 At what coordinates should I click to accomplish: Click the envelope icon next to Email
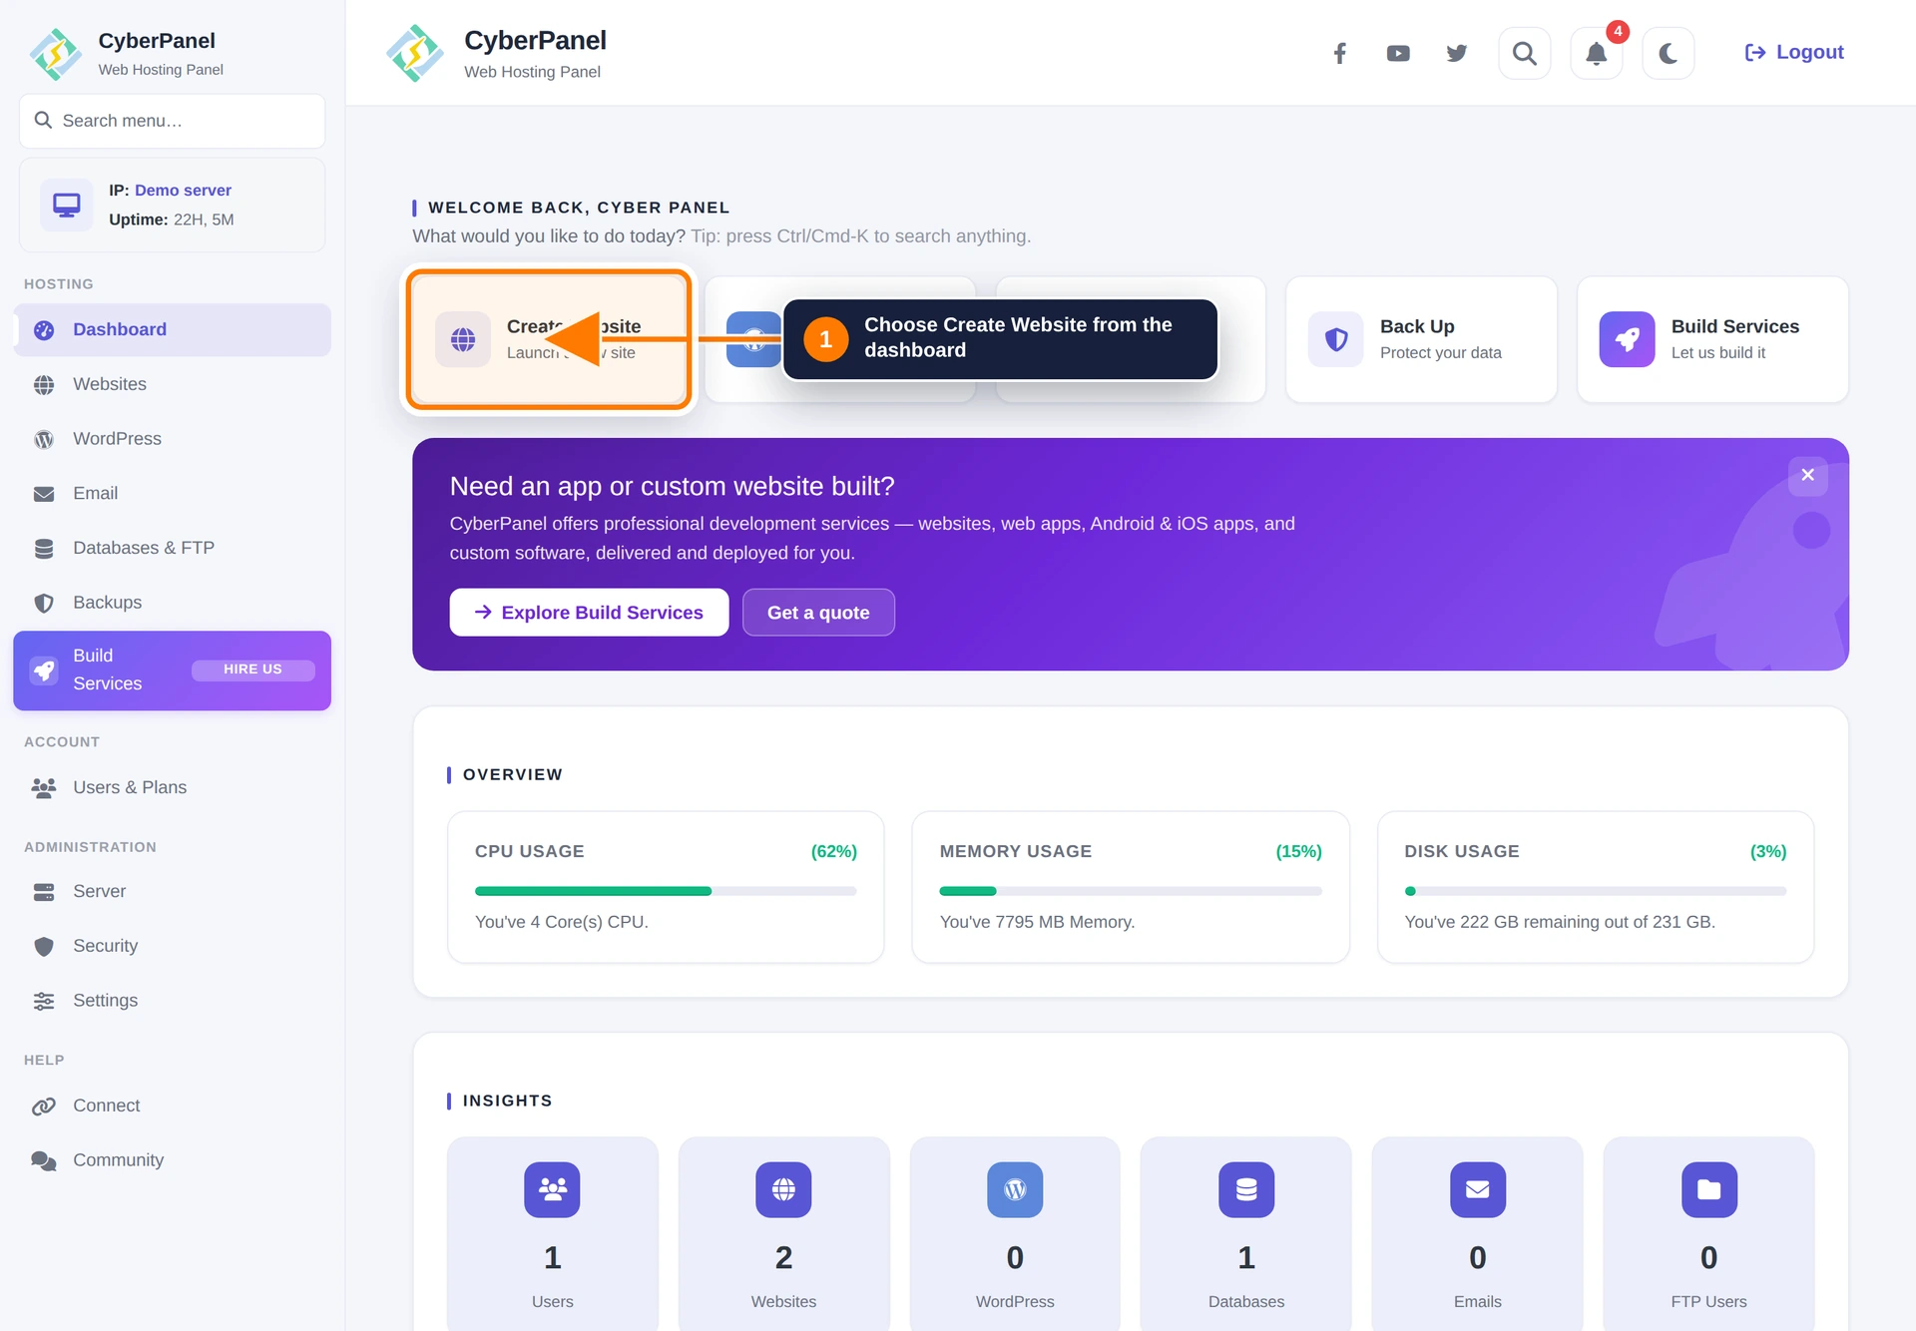click(x=44, y=494)
